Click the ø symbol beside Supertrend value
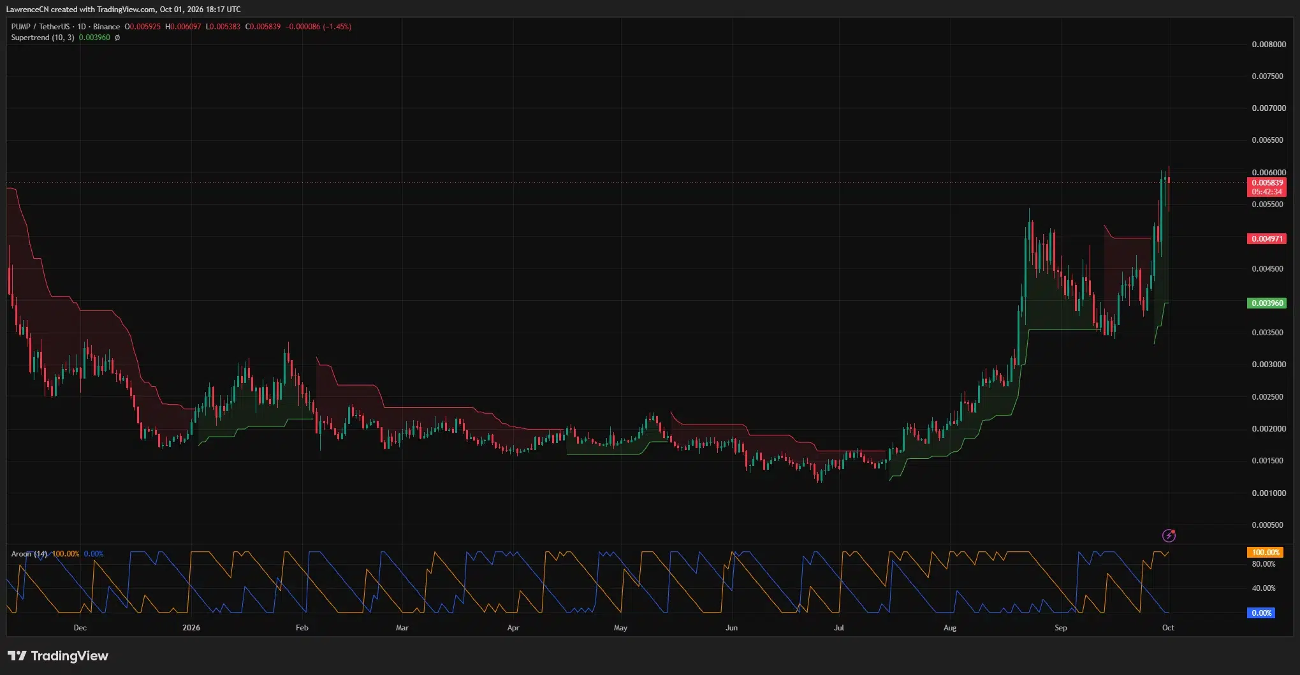 (x=117, y=38)
